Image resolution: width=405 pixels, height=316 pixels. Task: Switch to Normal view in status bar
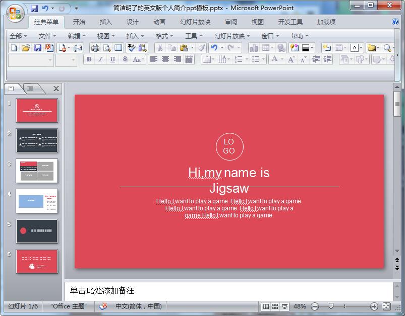tap(266, 306)
